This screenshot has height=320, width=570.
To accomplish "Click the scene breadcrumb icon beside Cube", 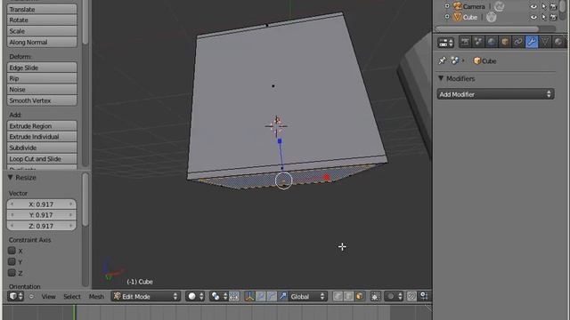I will (454, 61).
